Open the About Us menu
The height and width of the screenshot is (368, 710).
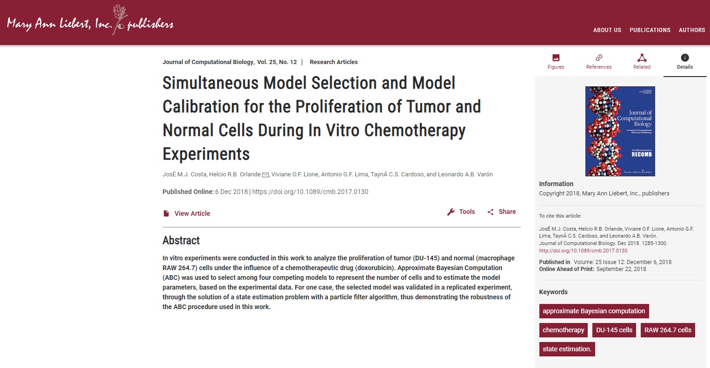click(607, 30)
